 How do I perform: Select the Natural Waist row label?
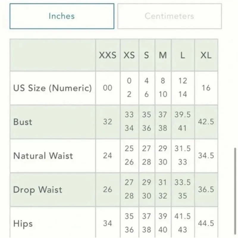coord(43,156)
